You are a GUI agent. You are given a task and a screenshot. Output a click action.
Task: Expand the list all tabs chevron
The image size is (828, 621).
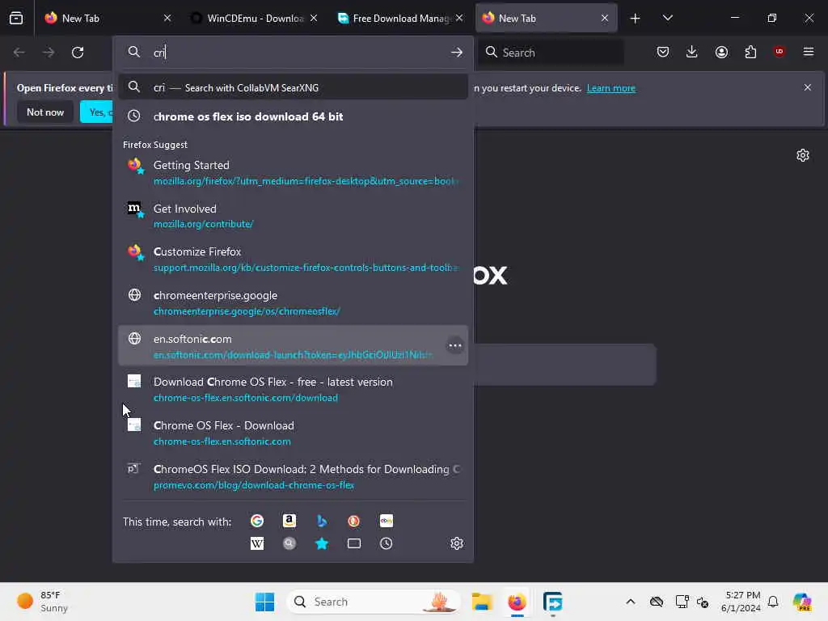pyautogui.click(x=667, y=19)
